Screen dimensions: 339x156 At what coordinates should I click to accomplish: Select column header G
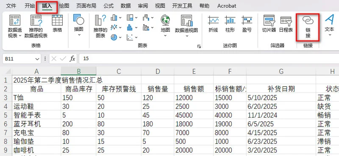coord(281,71)
